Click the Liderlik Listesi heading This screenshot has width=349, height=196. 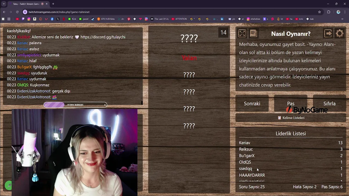coord(291,133)
